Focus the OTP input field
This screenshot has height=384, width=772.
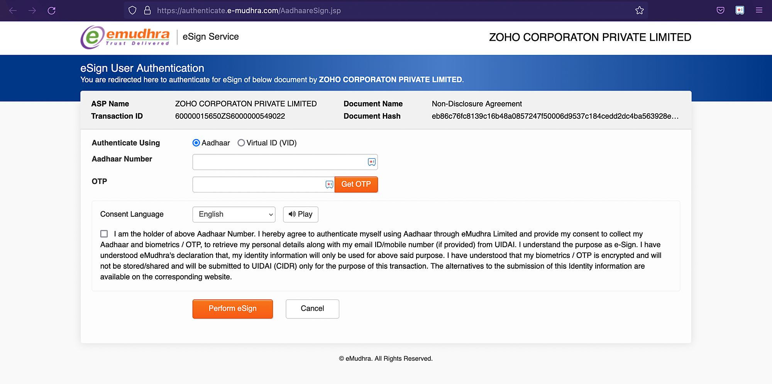tap(263, 184)
